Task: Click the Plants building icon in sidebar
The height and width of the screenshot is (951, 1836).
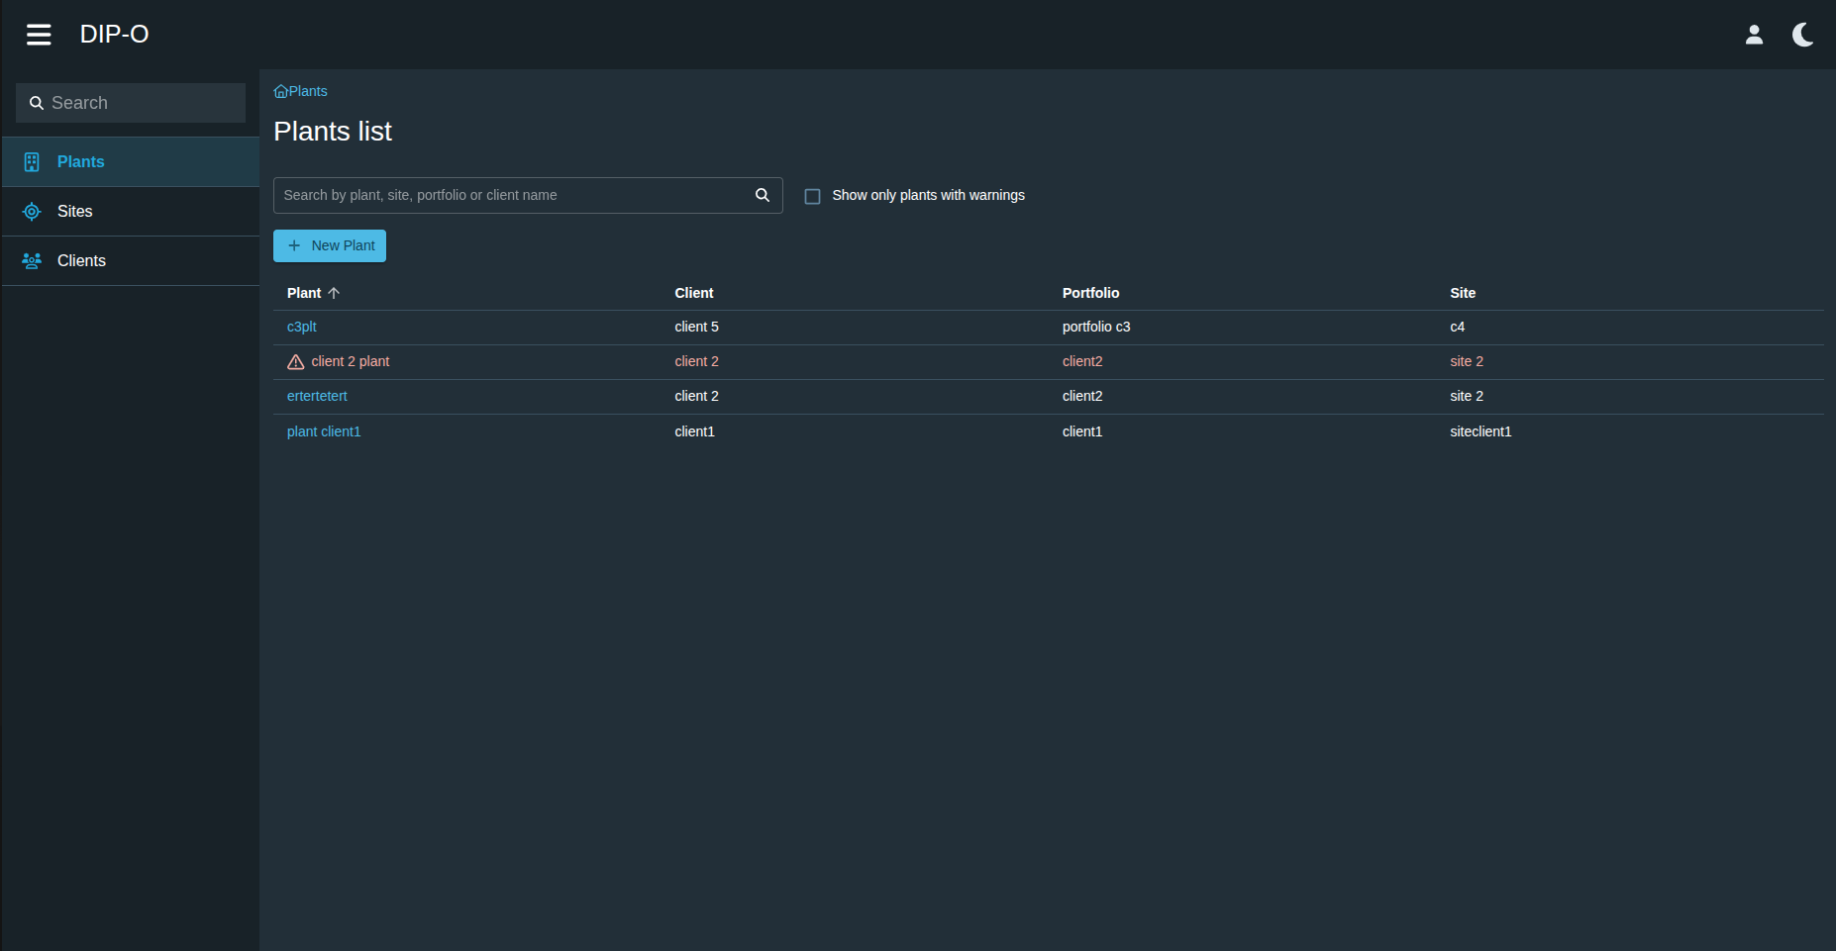Action: pos(32,162)
